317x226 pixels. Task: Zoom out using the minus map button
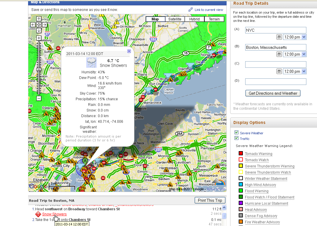[x=39, y=99]
